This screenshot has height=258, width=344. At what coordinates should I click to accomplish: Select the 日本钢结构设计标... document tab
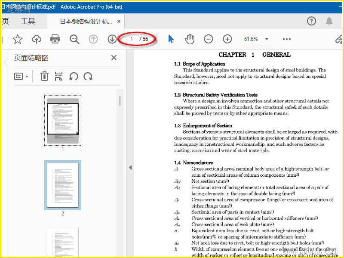(x=86, y=21)
